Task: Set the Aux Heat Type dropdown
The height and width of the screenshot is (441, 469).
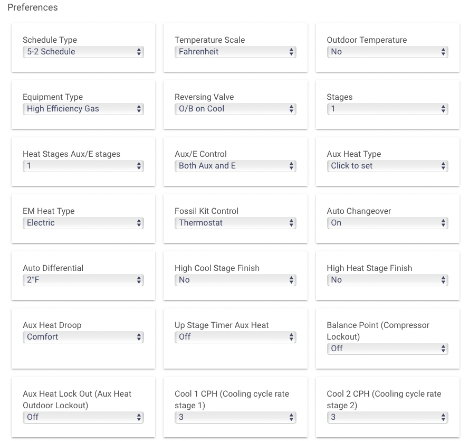Action: pyautogui.click(x=387, y=166)
